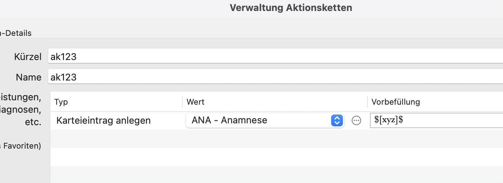Viewport: 503px width, 183px height.
Task: Select the first empty gray row under Karteieintrag
Action: (276, 139)
